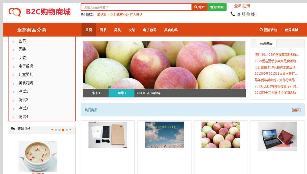Search hot keyword 笔记本
This screenshot has height=174, width=307.
(102, 15)
